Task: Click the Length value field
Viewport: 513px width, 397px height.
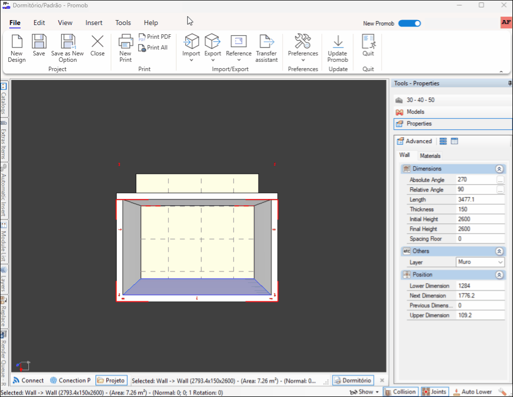Action: [x=479, y=199]
